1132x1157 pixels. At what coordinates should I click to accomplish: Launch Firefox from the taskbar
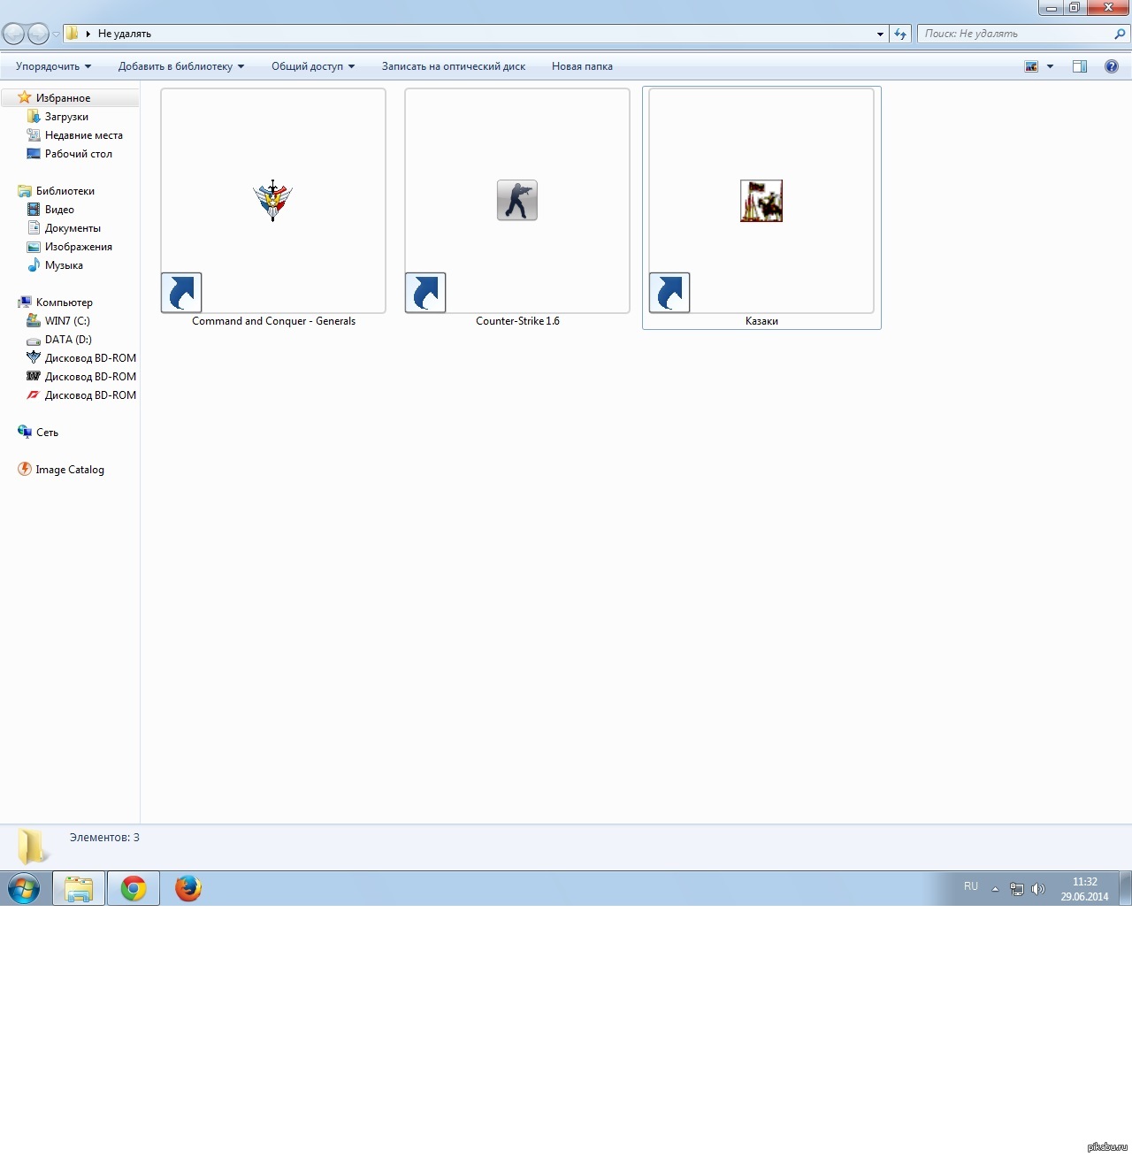tap(187, 888)
